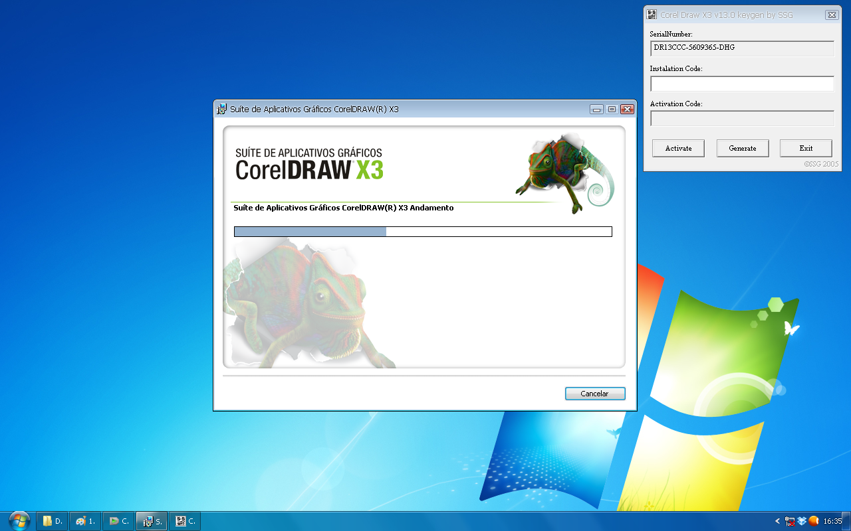This screenshot has width=851, height=531.
Task: Click the installation progress bar
Action: coord(423,232)
